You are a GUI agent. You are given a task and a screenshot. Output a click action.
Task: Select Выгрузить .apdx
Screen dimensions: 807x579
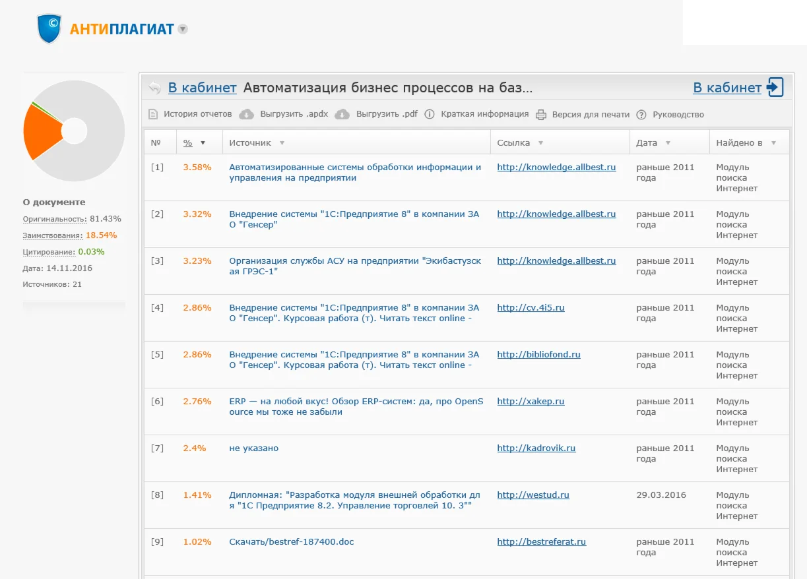pos(294,114)
